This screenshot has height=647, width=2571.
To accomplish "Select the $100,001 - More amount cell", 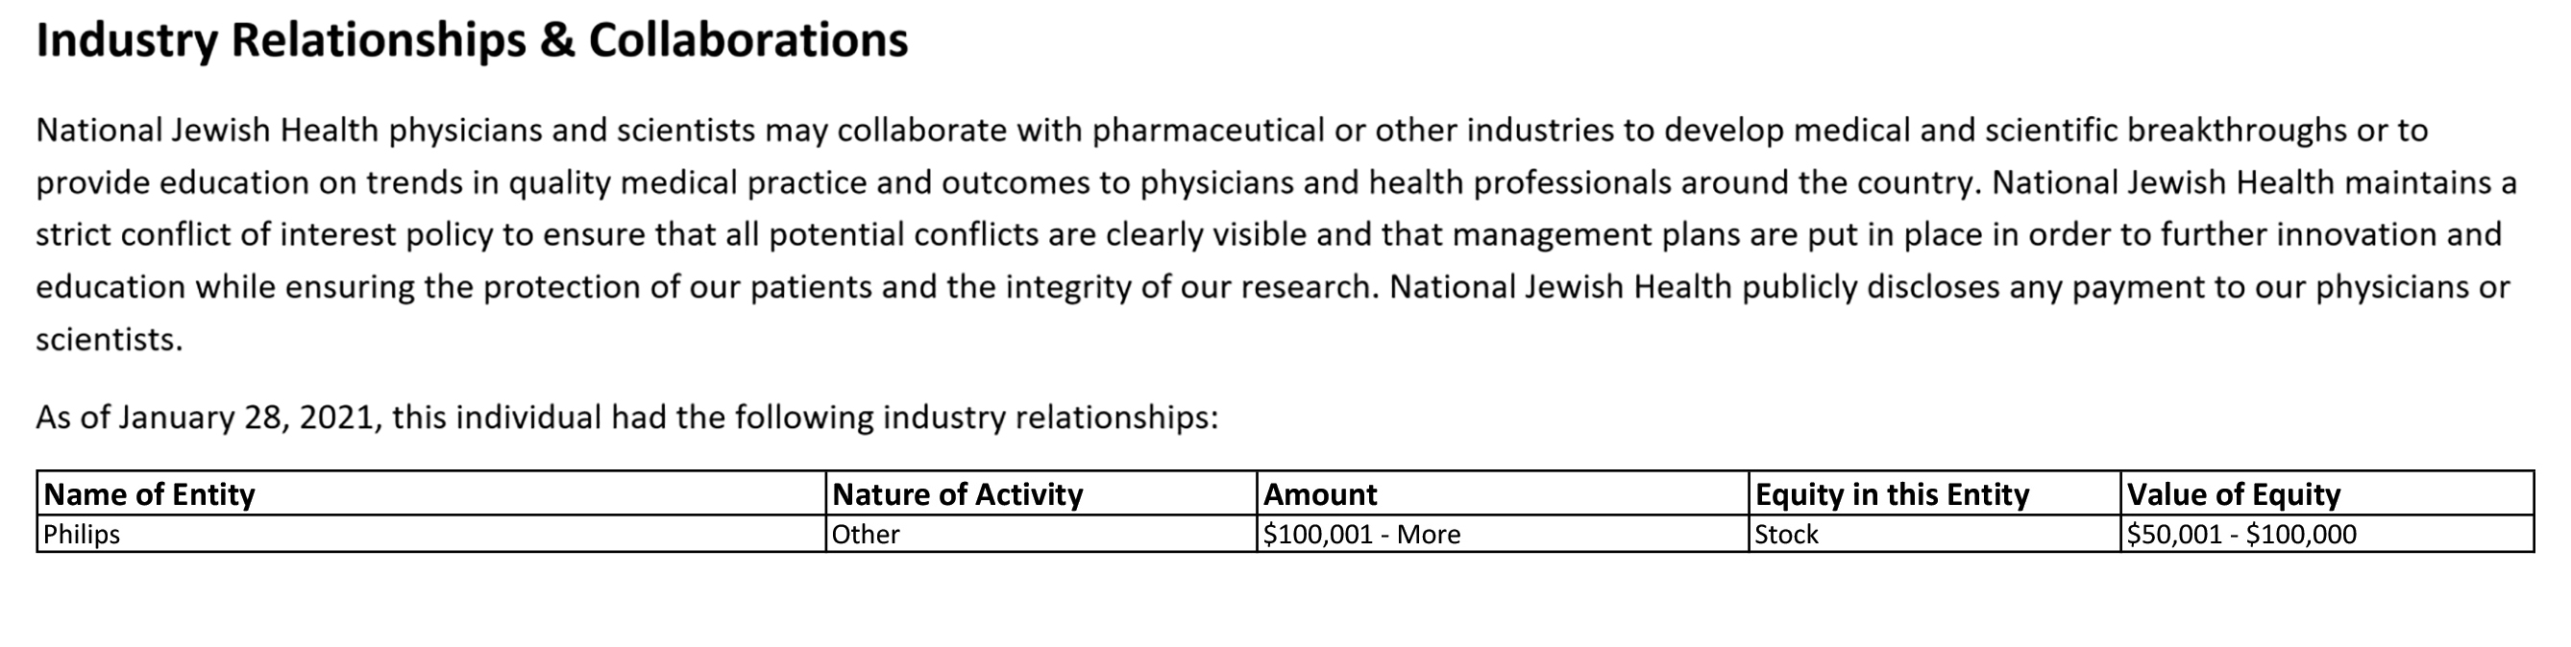I will (1502, 534).
